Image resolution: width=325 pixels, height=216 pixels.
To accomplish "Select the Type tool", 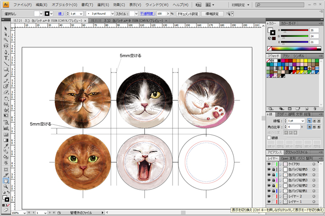I will [5, 58].
